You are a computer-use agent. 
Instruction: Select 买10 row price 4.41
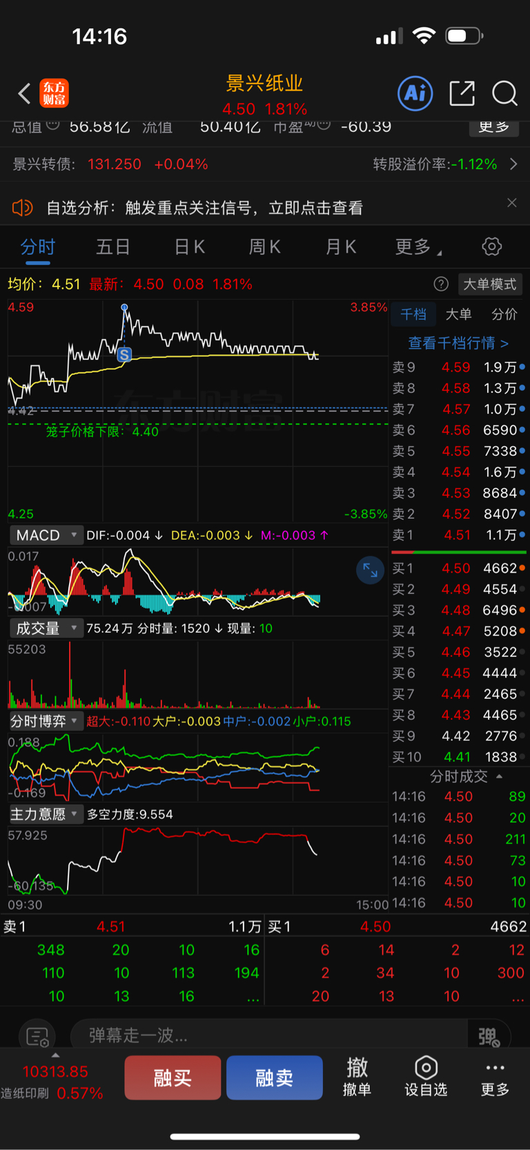tap(457, 757)
